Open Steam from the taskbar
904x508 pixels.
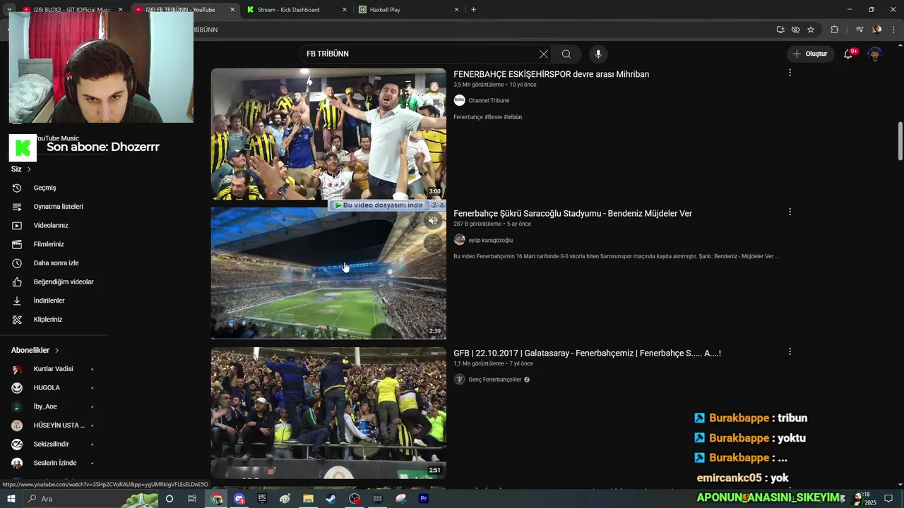331,498
